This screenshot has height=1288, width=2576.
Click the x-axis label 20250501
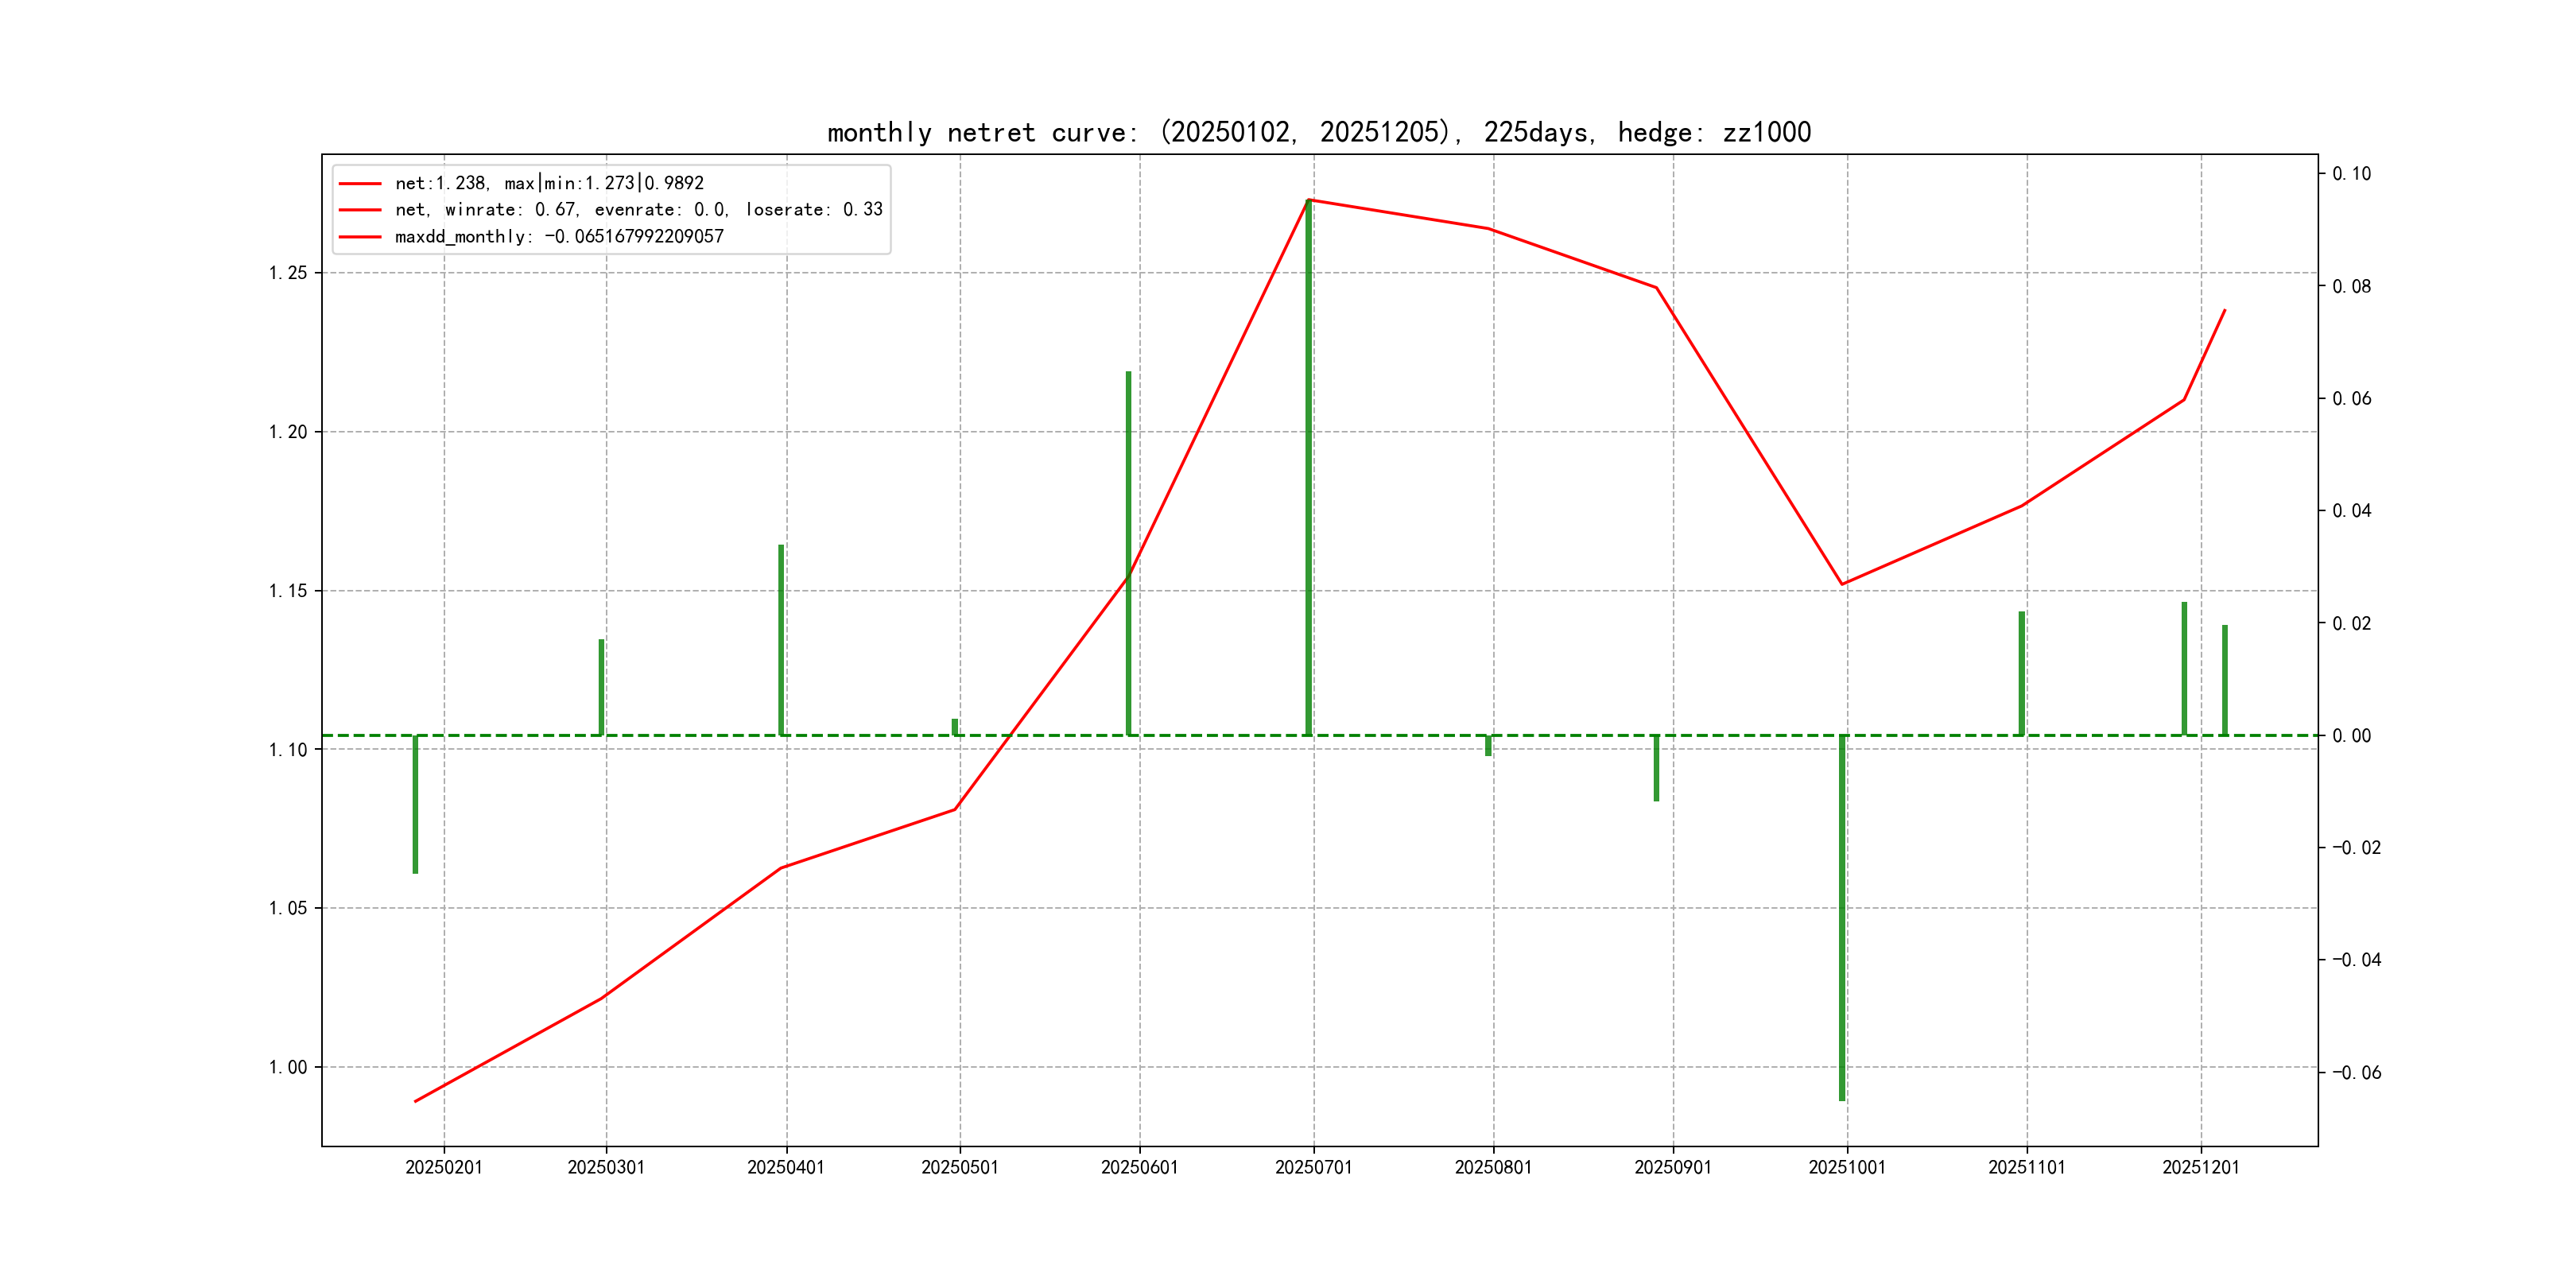tap(959, 1168)
